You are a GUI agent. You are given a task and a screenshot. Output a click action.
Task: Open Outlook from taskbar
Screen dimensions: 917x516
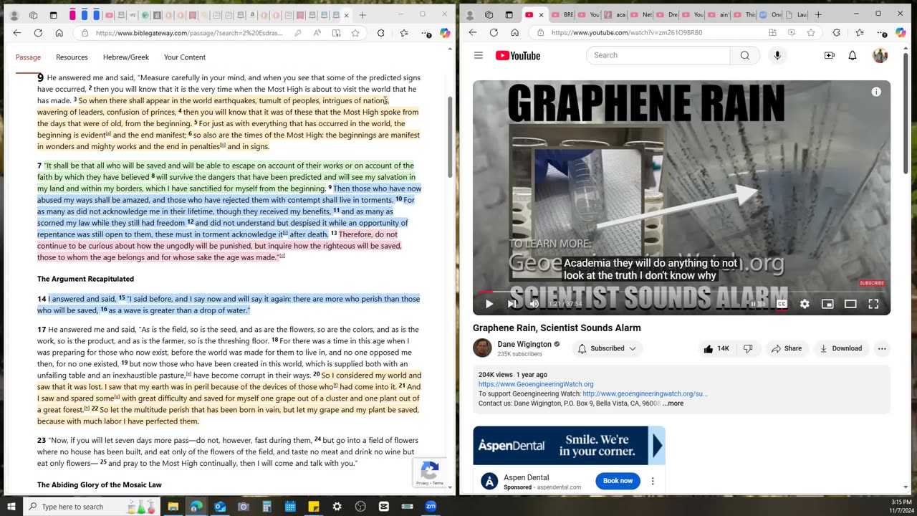tap(220, 507)
